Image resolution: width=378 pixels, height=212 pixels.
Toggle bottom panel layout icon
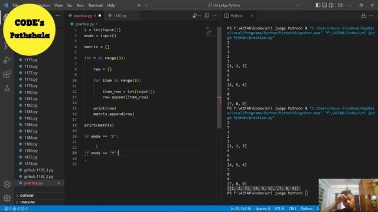pos(324,5)
